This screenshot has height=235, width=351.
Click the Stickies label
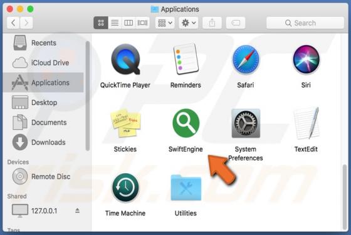click(125, 149)
